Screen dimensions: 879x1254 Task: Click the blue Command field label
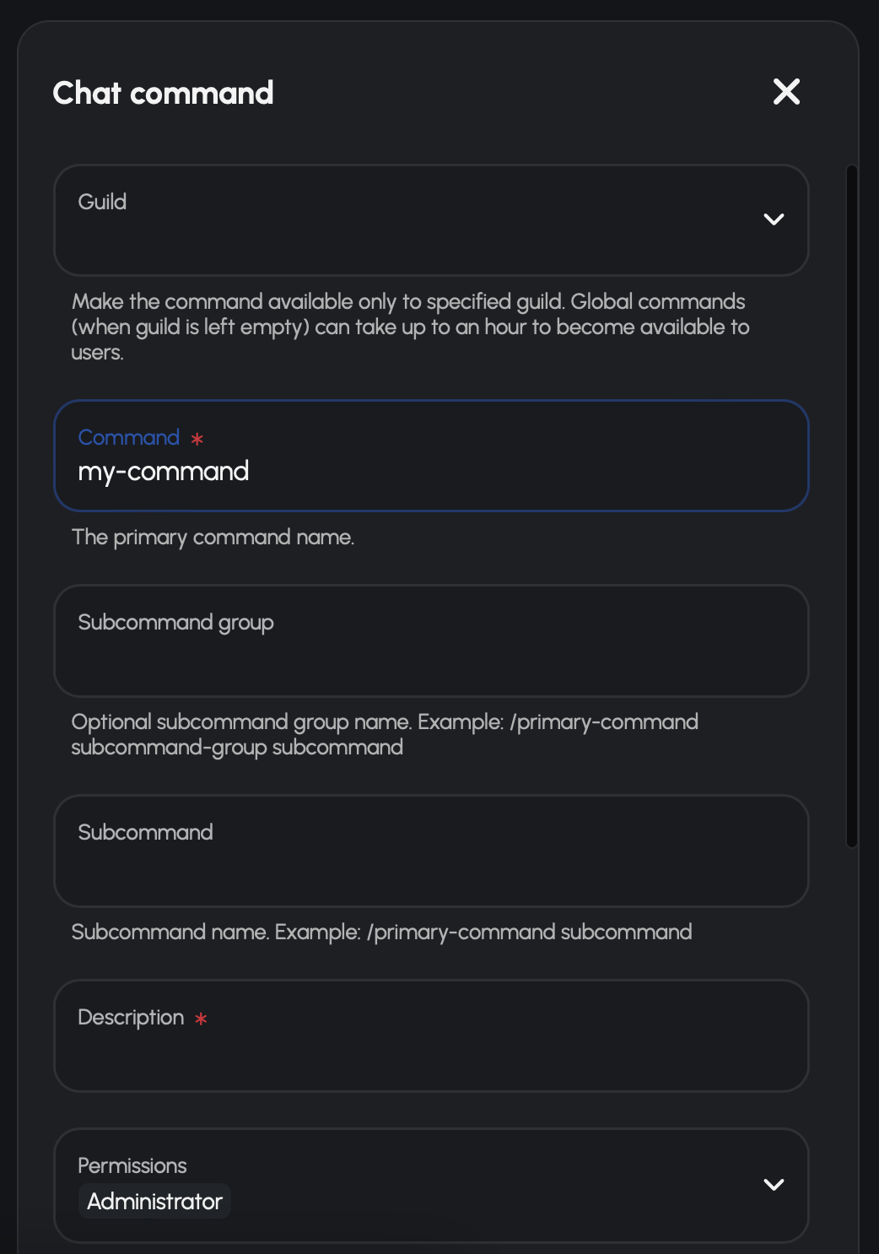(x=128, y=437)
